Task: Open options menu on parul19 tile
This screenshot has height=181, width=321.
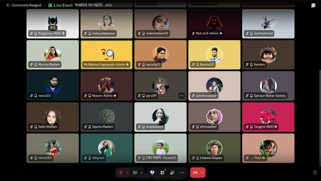Action: [182, 96]
